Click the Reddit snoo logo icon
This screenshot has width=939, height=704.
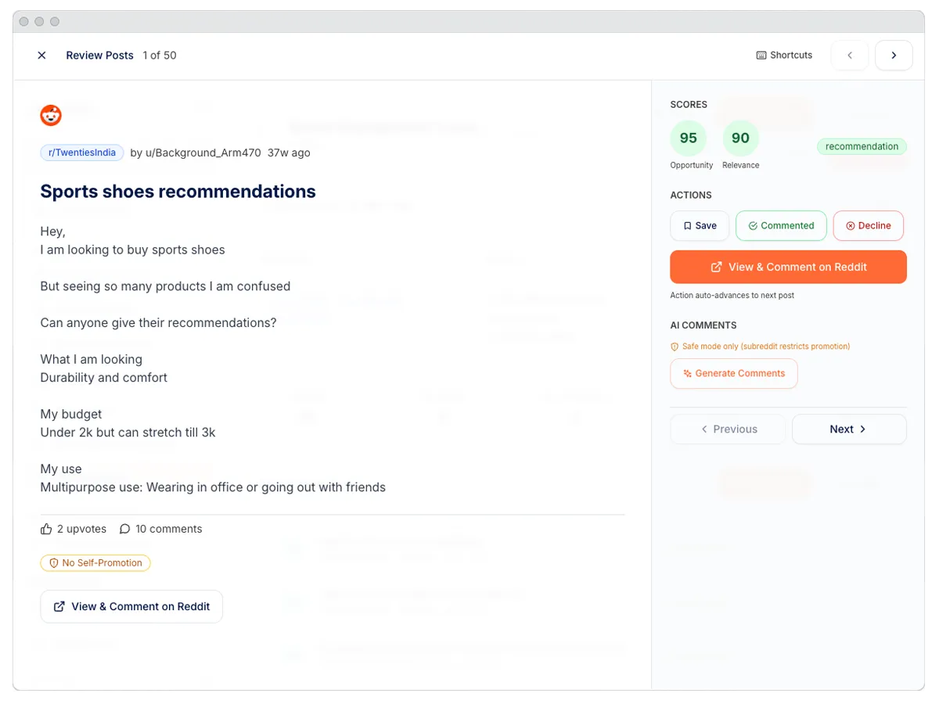point(50,115)
